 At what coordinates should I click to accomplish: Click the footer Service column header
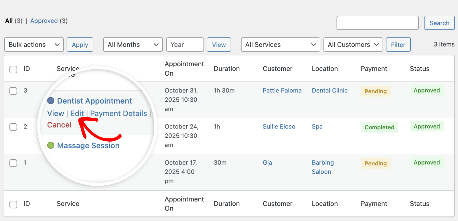68,204
